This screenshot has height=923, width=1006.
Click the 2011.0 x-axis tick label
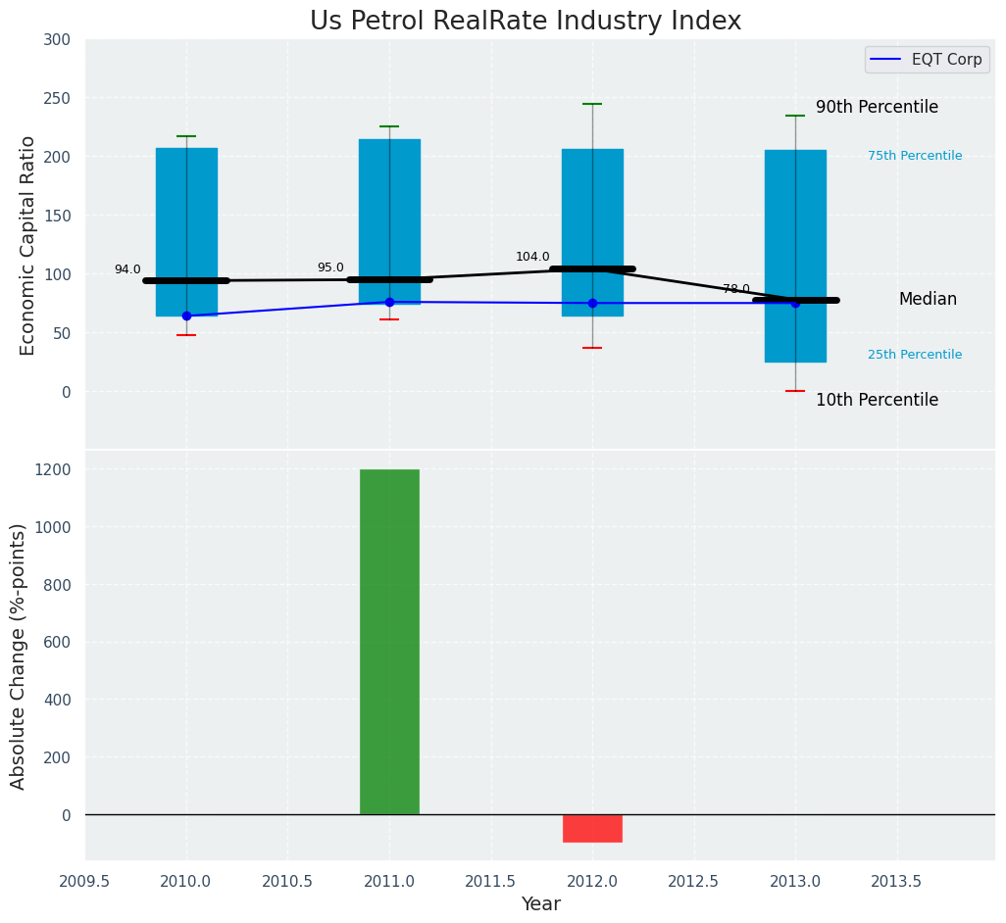[389, 881]
